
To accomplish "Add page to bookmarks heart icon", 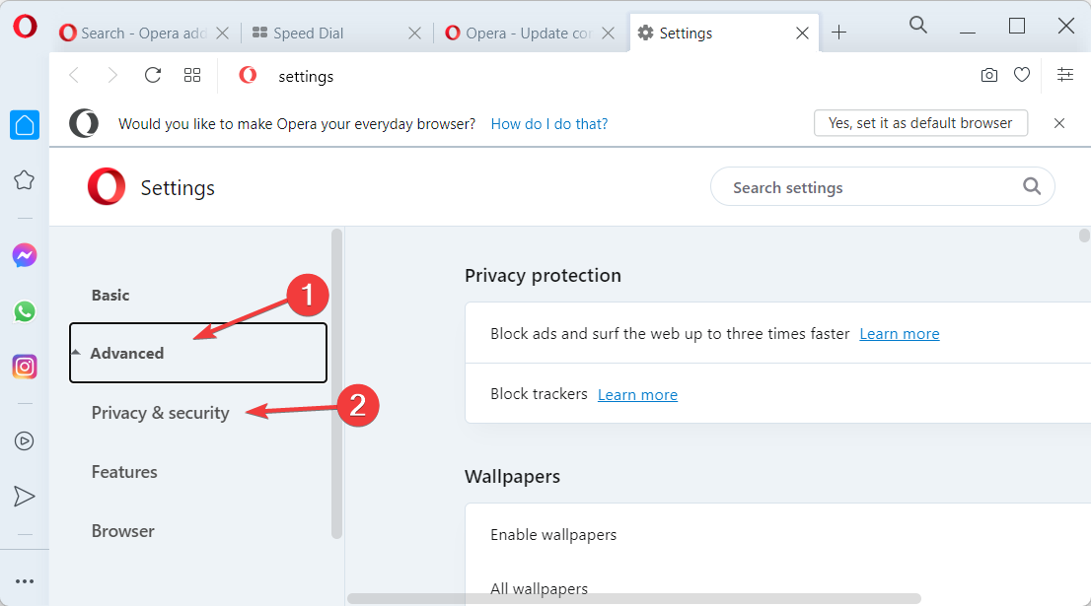I will tap(1021, 74).
